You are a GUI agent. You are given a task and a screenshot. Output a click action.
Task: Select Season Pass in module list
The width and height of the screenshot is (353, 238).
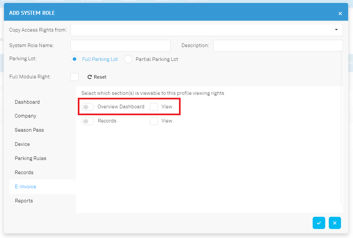pos(29,130)
